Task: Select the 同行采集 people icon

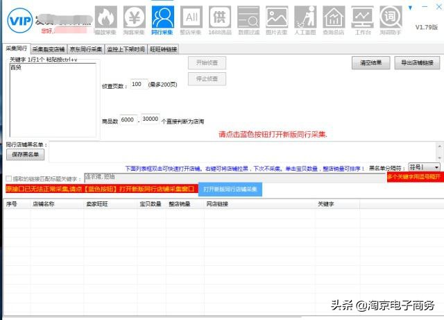Action: click(x=162, y=20)
